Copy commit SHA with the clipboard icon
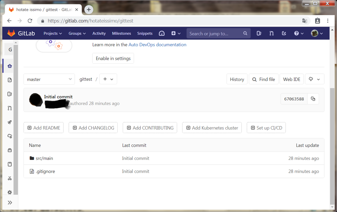Image resolution: width=337 pixels, height=212 pixels. pos(313,99)
